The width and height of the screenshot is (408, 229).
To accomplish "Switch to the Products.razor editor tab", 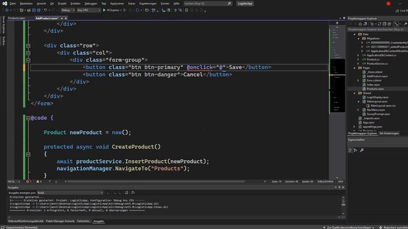I will tap(17, 18).
